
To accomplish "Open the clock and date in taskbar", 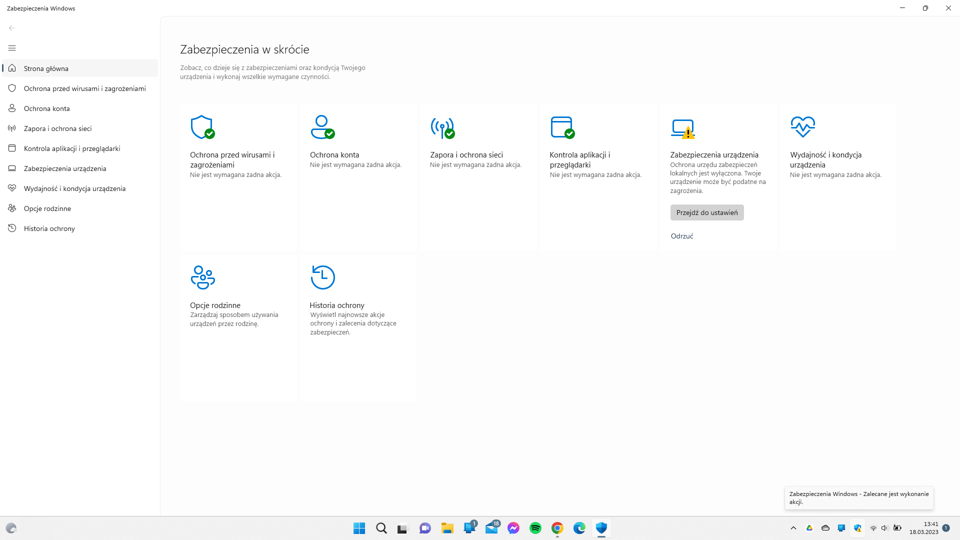I will point(923,528).
